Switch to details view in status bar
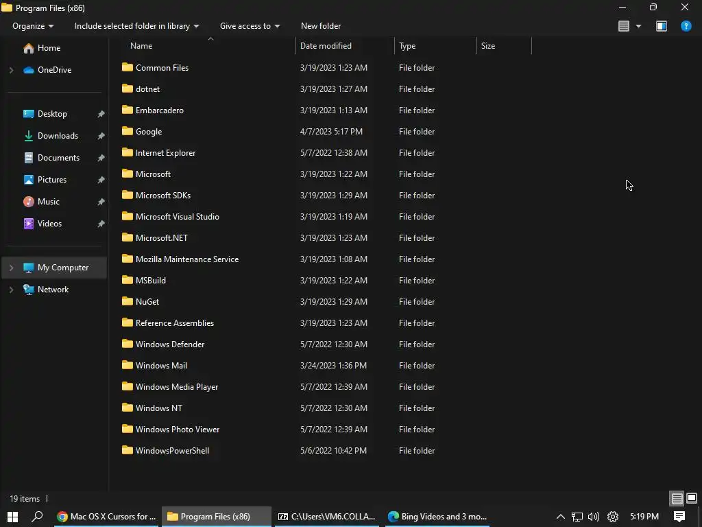This screenshot has height=527, width=702. pos(677,498)
